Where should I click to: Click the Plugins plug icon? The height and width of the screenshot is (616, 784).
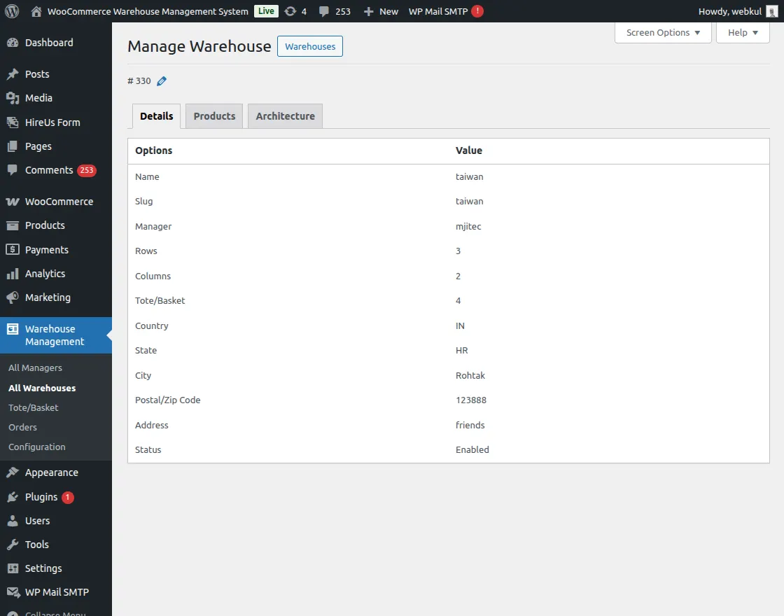(x=13, y=497)
